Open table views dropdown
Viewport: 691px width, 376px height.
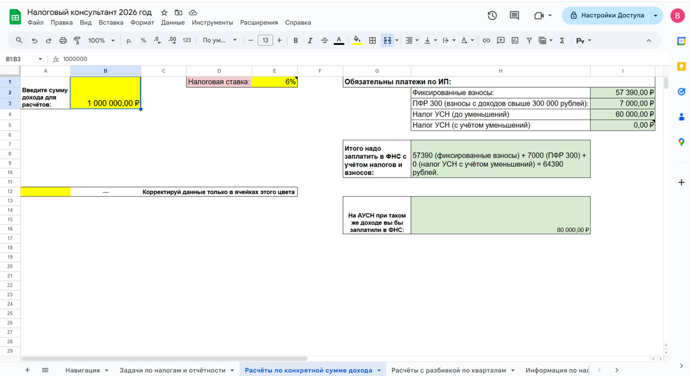point(545,40)
